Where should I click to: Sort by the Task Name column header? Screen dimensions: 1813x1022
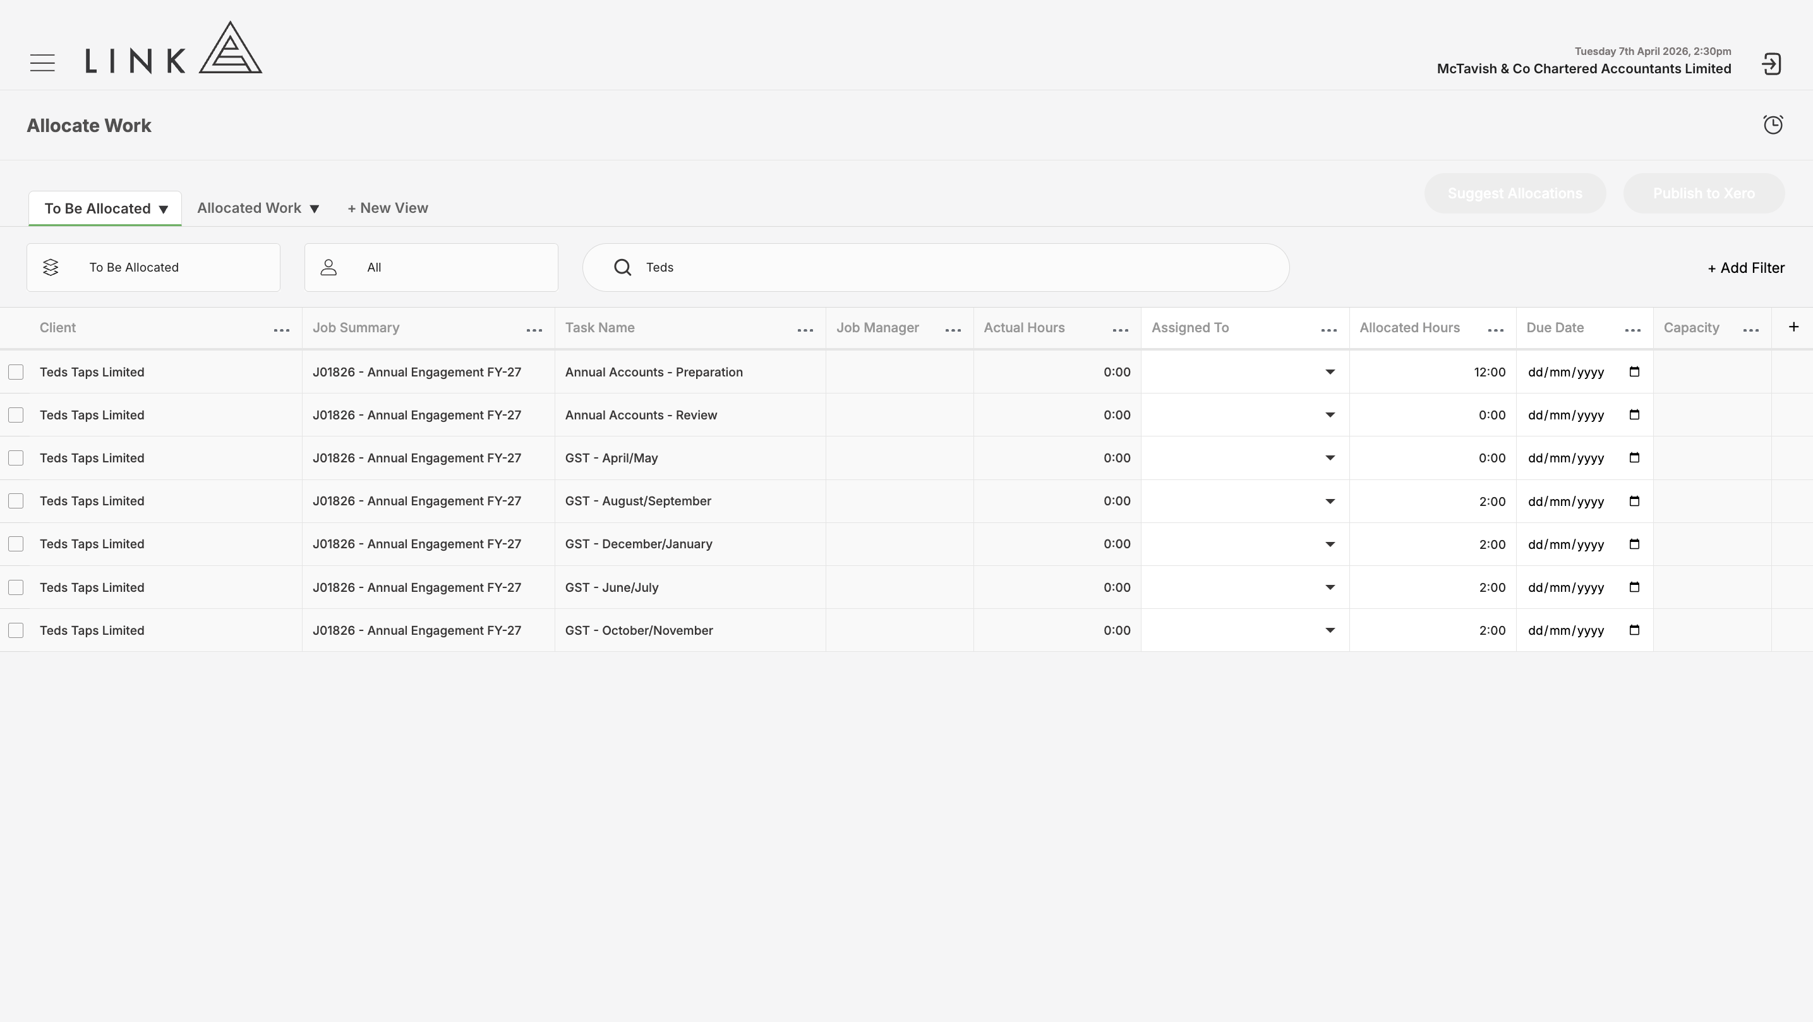click(x=599, y=327)
